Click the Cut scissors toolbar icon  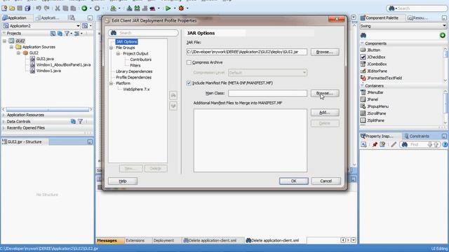tap(58, 8)
